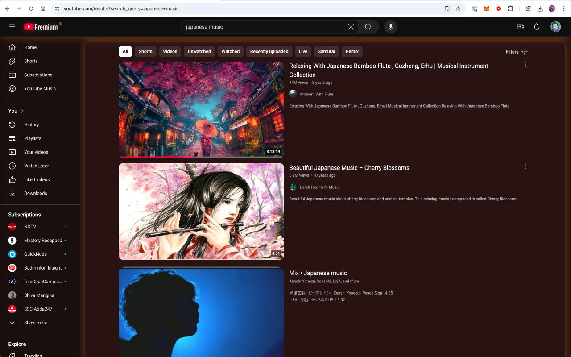The width and height of the screenshot is (571, 357).
Task: Open Shiva Mangina subscription
Action: point(40,295)
